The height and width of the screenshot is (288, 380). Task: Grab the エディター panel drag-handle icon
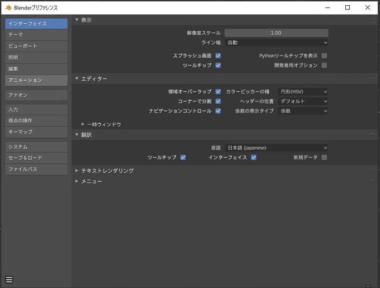point(372,78)
